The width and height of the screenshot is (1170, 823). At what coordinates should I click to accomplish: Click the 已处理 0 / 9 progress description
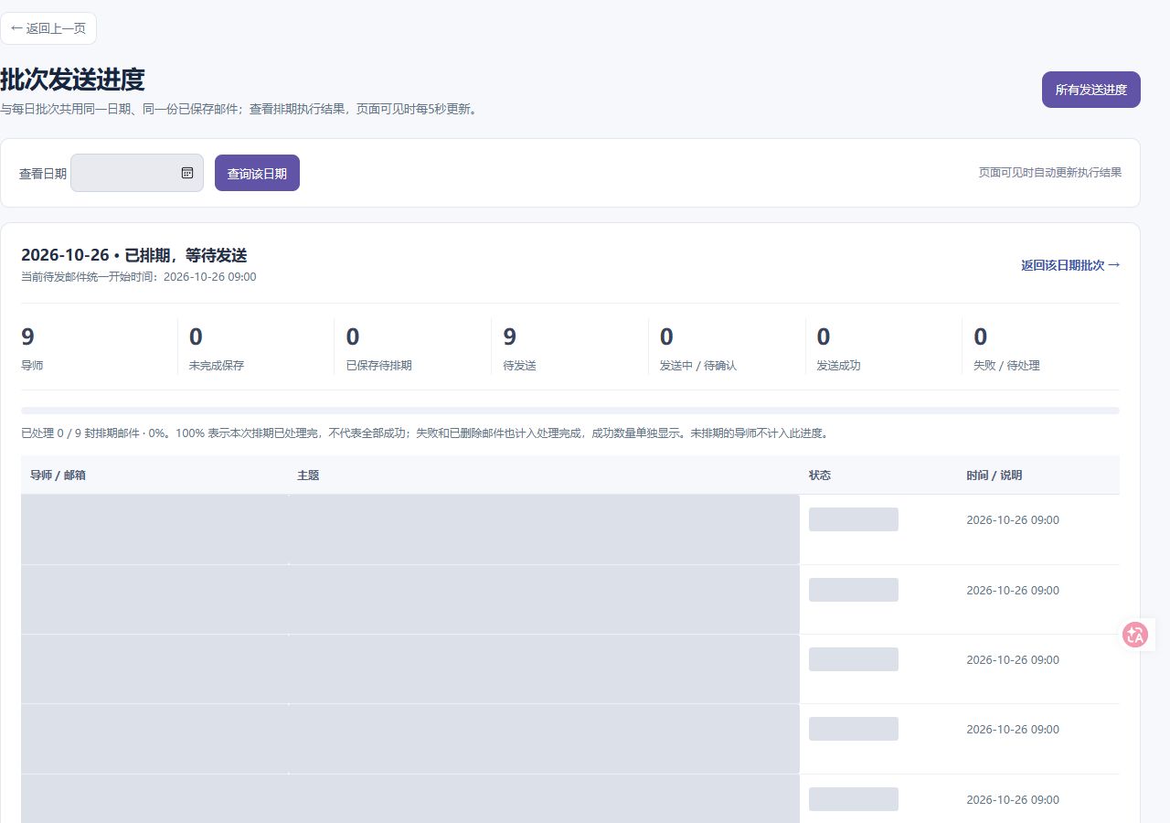pyautogui.click(x=425, y=433)
